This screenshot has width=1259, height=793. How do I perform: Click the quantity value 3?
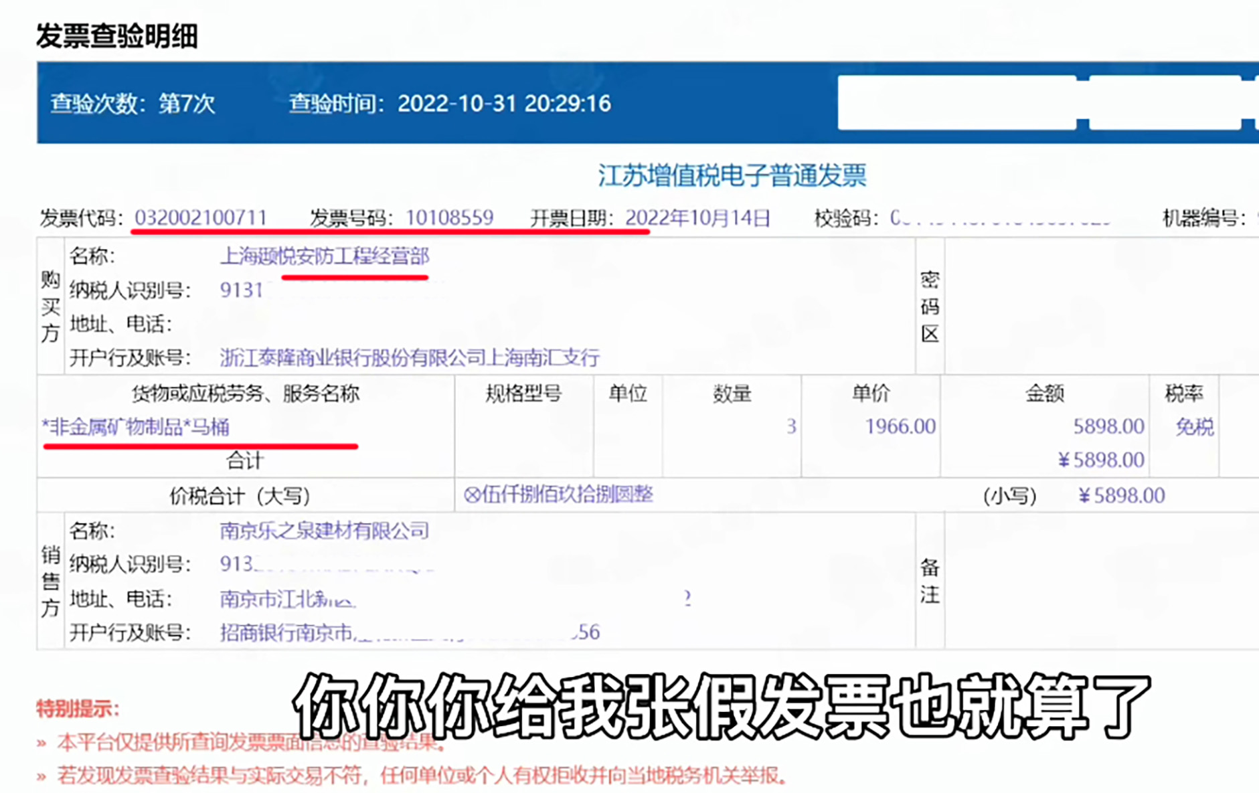tap(791, 426)
